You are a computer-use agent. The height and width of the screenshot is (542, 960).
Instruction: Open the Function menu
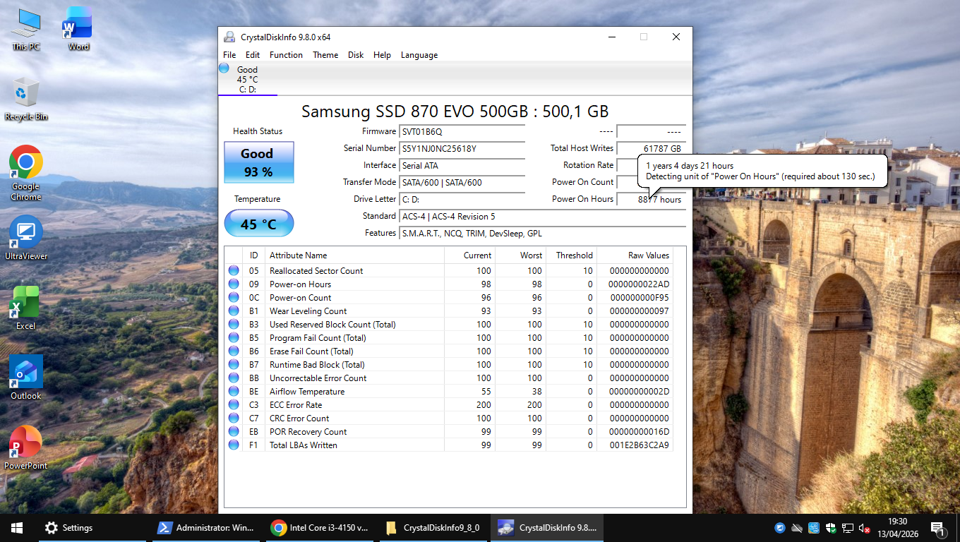click(x=286, y=55)
